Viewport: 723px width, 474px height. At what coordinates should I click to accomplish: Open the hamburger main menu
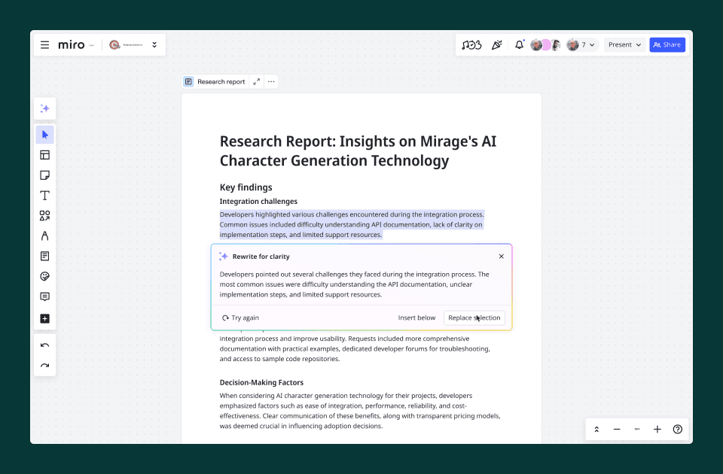[44, 44]
